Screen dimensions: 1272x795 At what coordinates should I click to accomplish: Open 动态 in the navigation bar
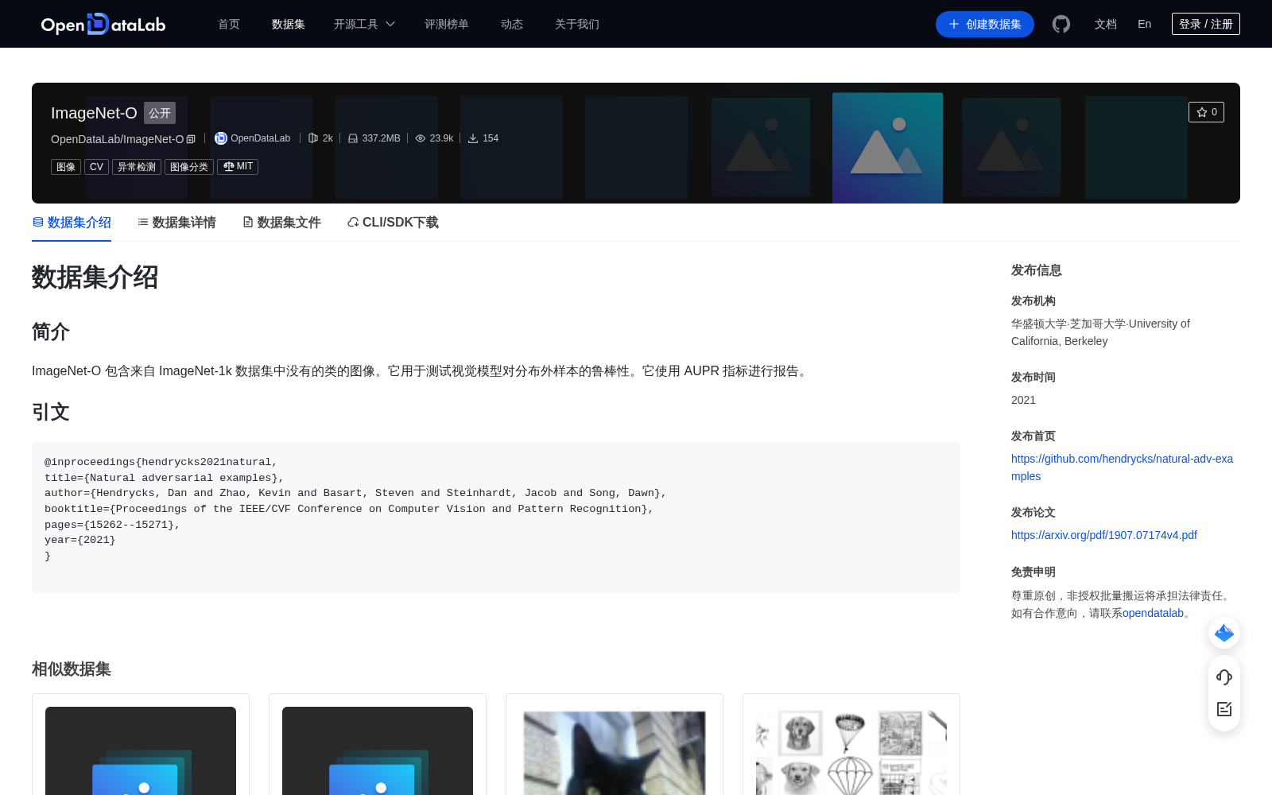point(512,24)
